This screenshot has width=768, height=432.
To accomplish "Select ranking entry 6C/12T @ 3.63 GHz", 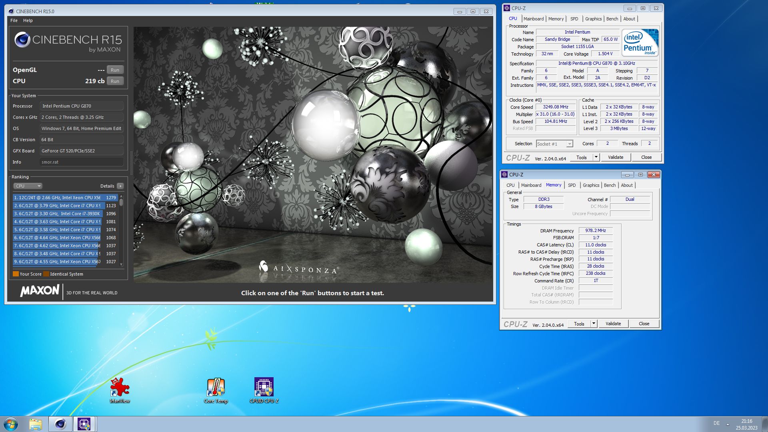I will point(65,222).
